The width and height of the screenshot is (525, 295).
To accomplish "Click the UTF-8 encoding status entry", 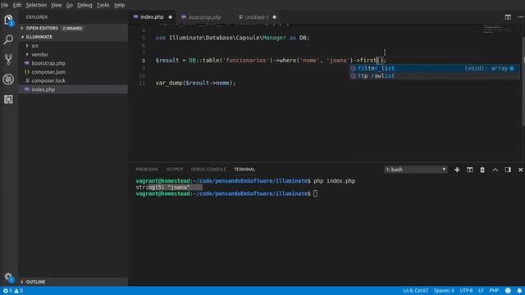I will click(x=466, y=291).
